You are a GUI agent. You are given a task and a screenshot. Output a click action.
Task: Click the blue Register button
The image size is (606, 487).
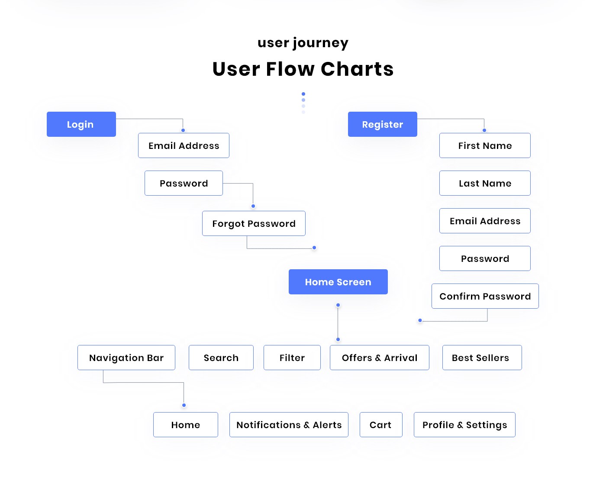click(x=382, y=124)
